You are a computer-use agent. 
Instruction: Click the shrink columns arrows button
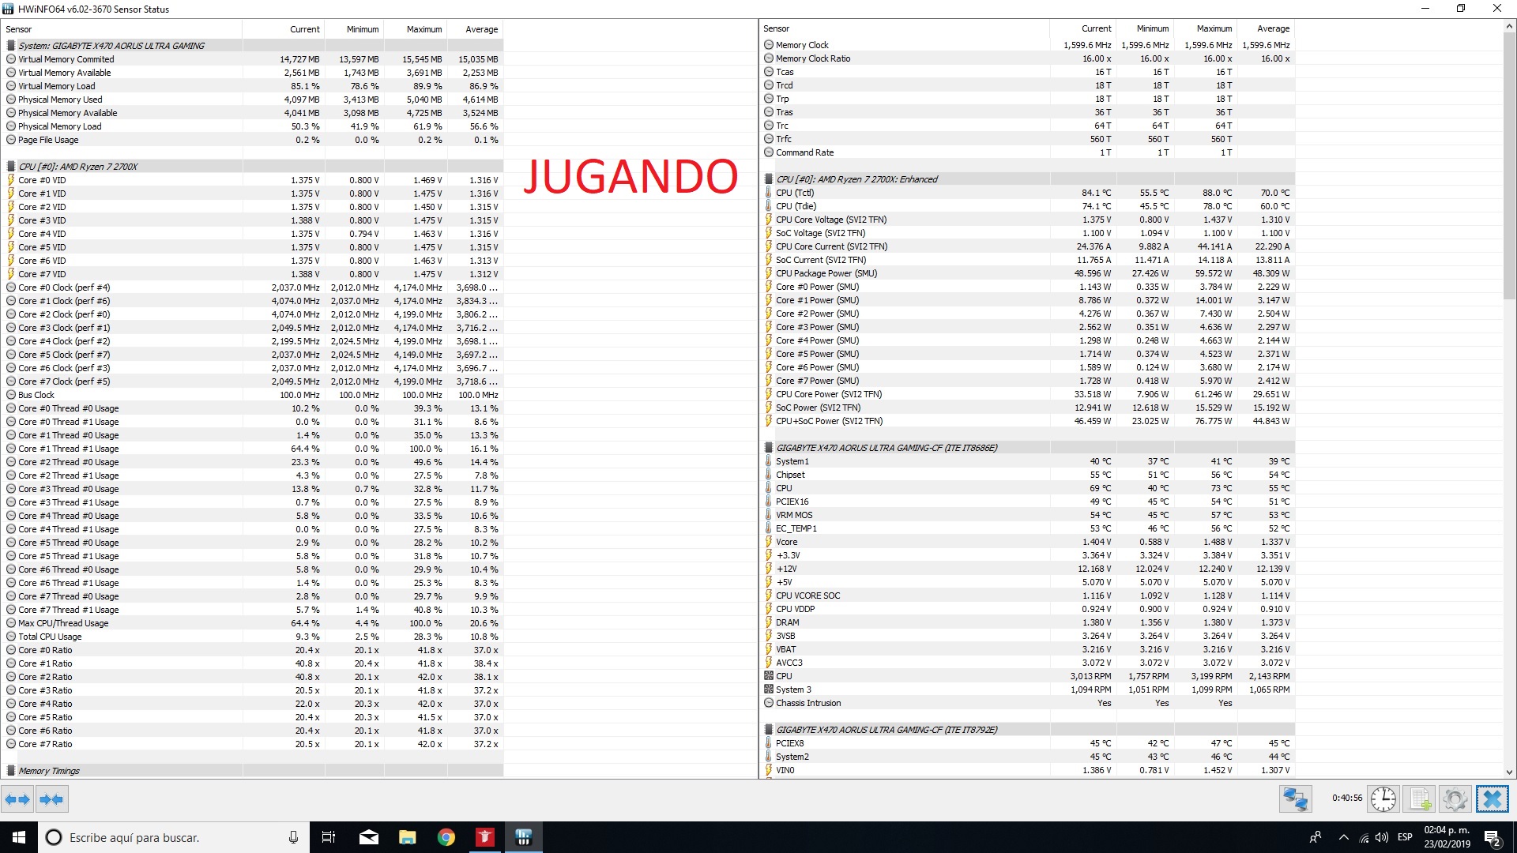[x=51, y=799]
